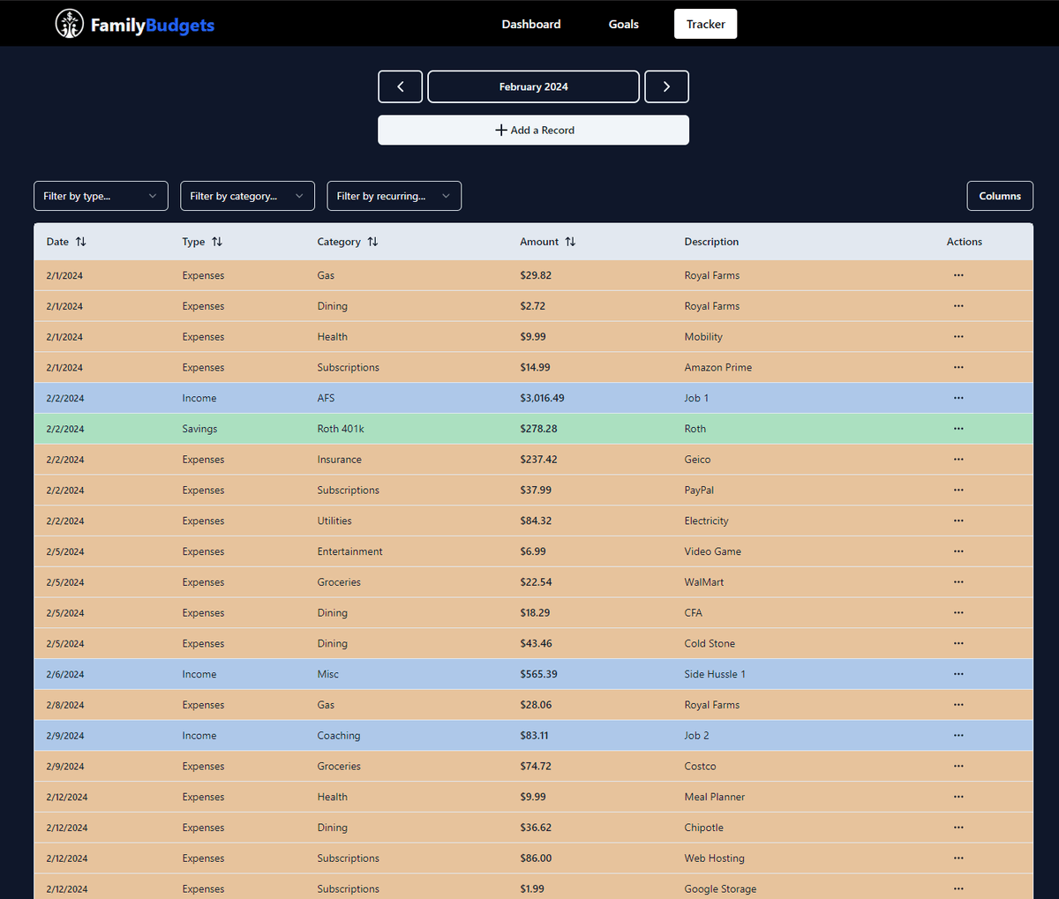
Task: Expand the Filter by recurring dropdown
Action: point(394,196)
